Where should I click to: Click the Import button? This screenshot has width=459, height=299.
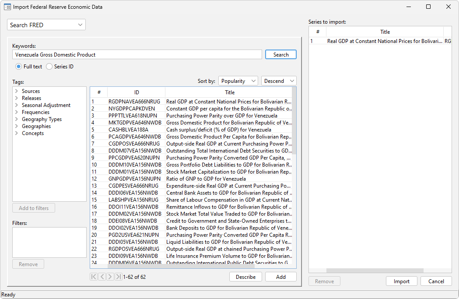pos(401,281)
